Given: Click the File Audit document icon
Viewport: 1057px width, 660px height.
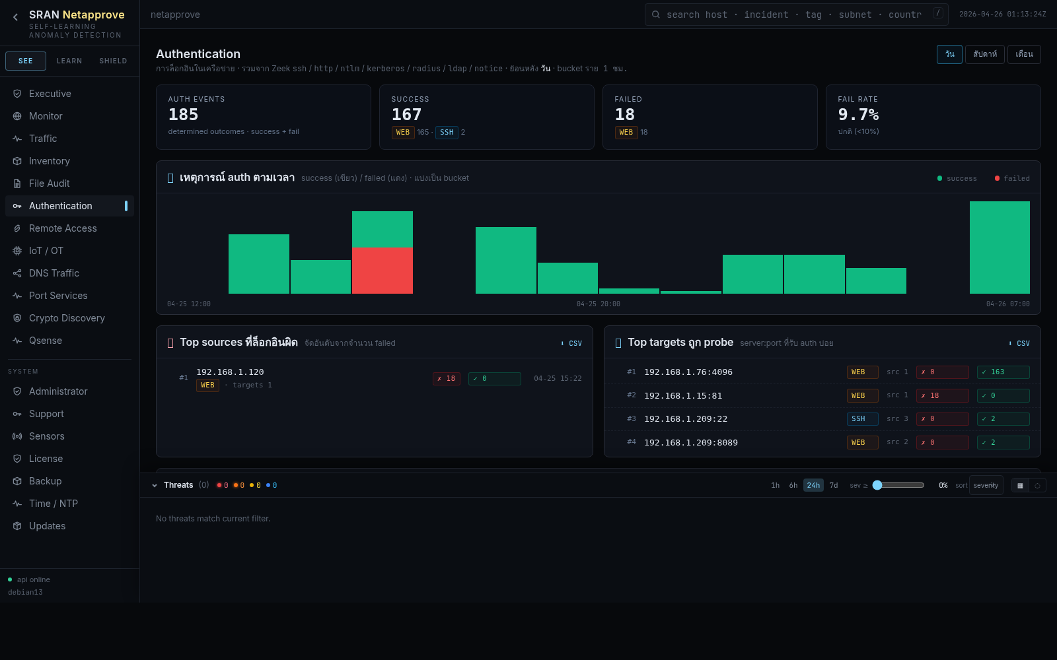Looking at the screenshot, I should click(x=17, y=183).
